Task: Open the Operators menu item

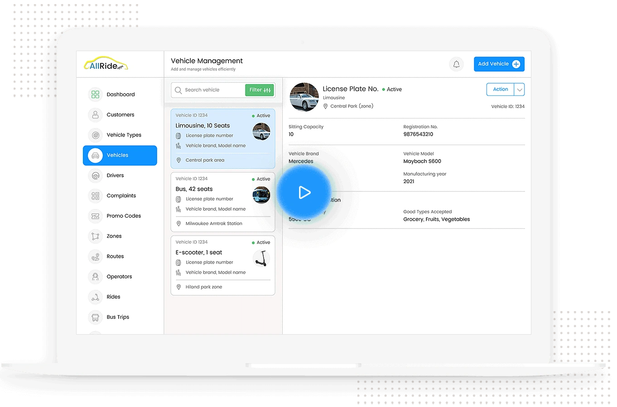Action: click(x=120, y=276)
